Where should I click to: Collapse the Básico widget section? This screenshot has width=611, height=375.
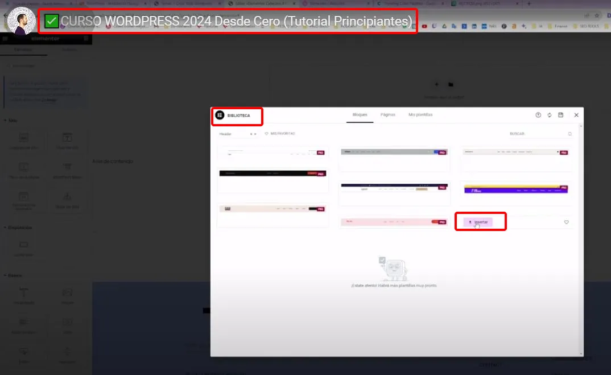click(x=13, y=275)
